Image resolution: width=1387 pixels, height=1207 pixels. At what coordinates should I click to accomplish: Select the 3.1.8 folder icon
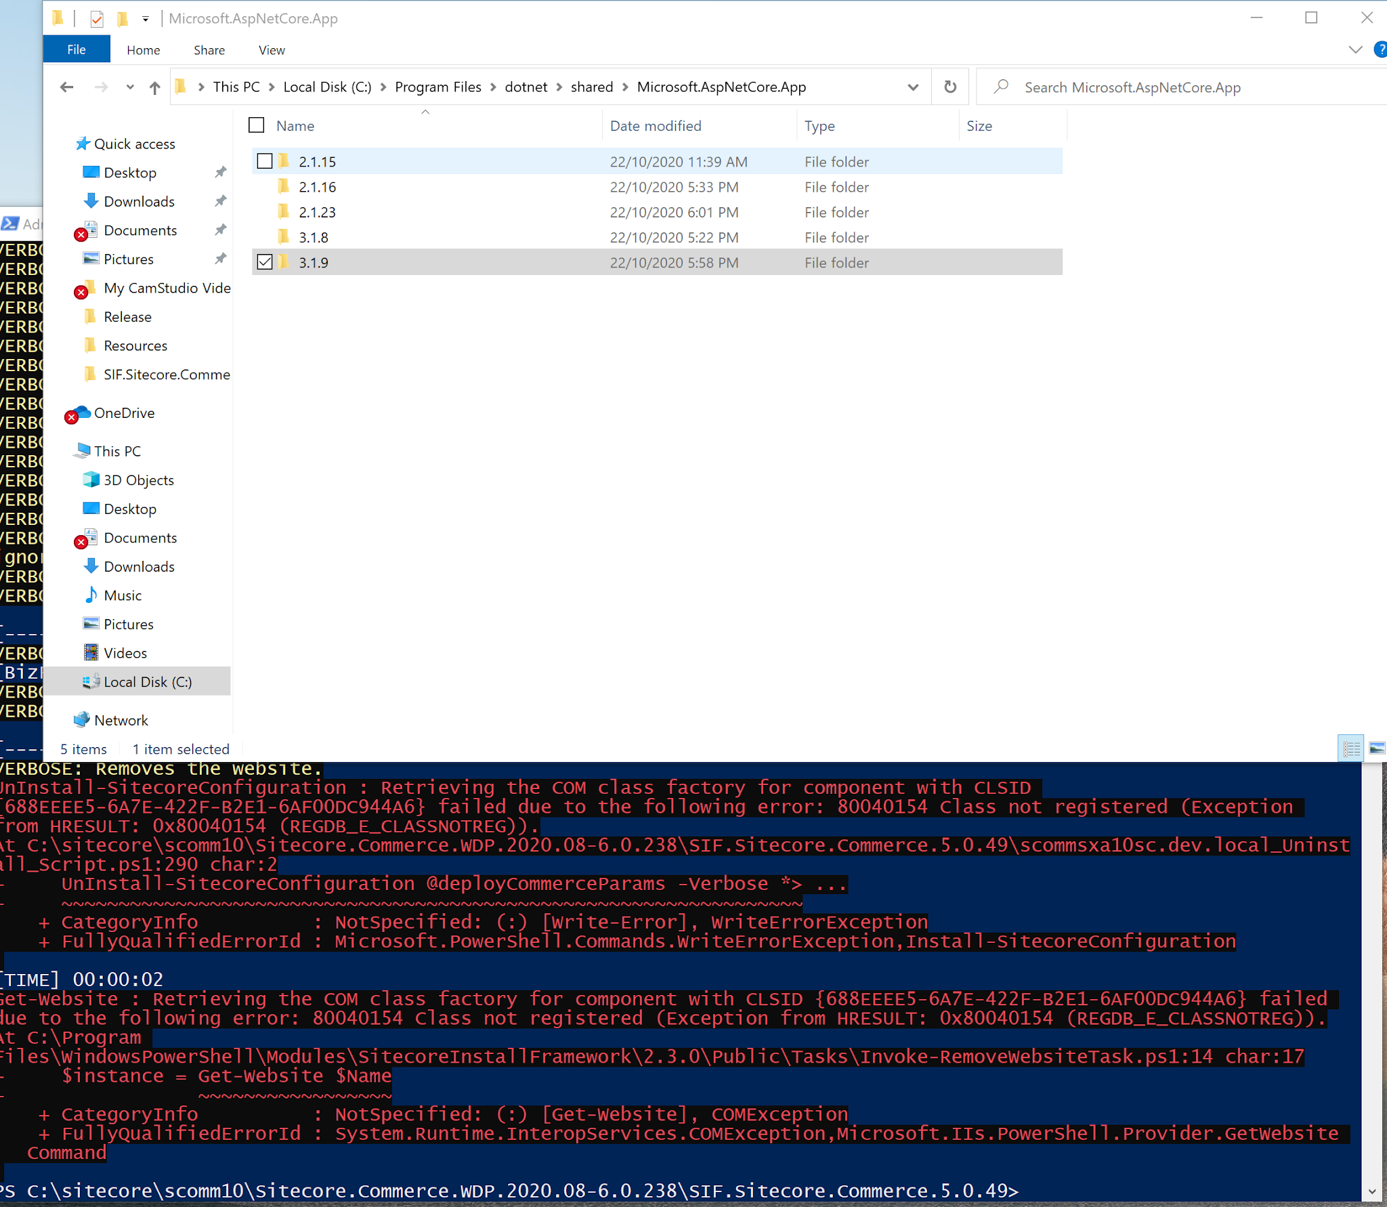(x=284, y=236)
